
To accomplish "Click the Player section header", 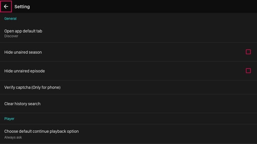I will (9, 118).
